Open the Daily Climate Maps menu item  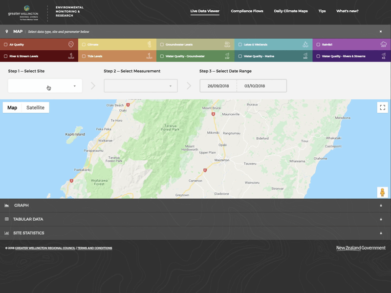point(291,11)
